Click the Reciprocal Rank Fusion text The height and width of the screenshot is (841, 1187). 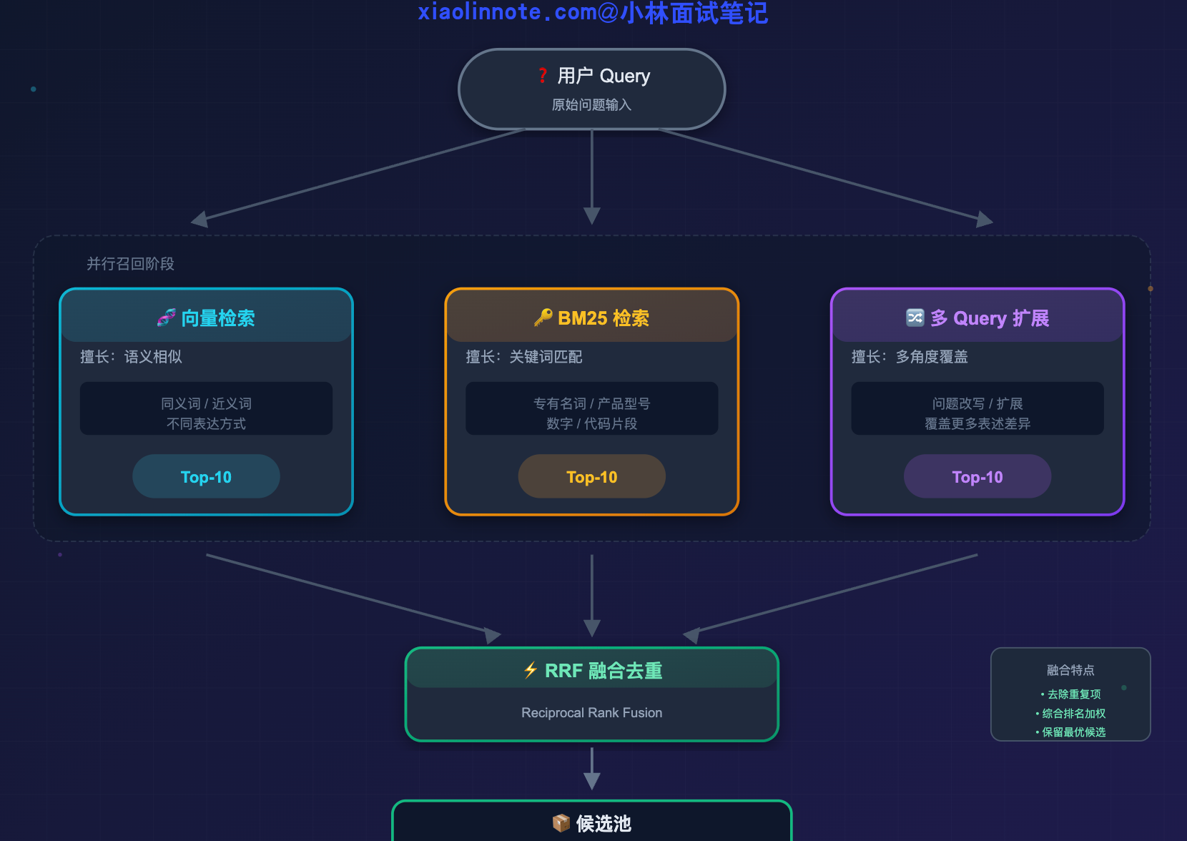pos(591,713)
